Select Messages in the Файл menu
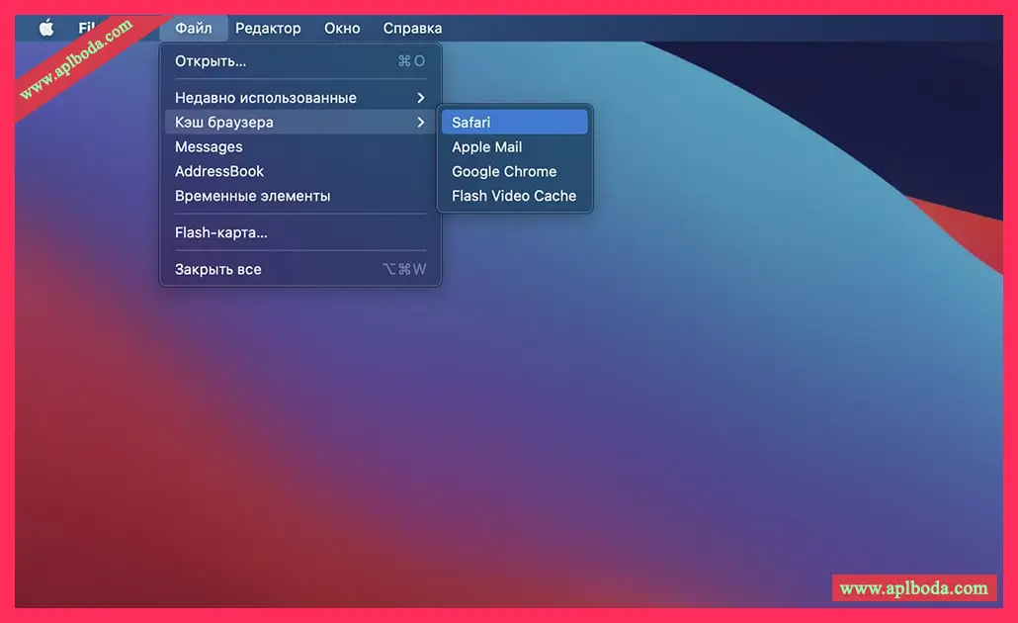The height and width of the screenshot is (623, 1018). (x=209, y=146)
